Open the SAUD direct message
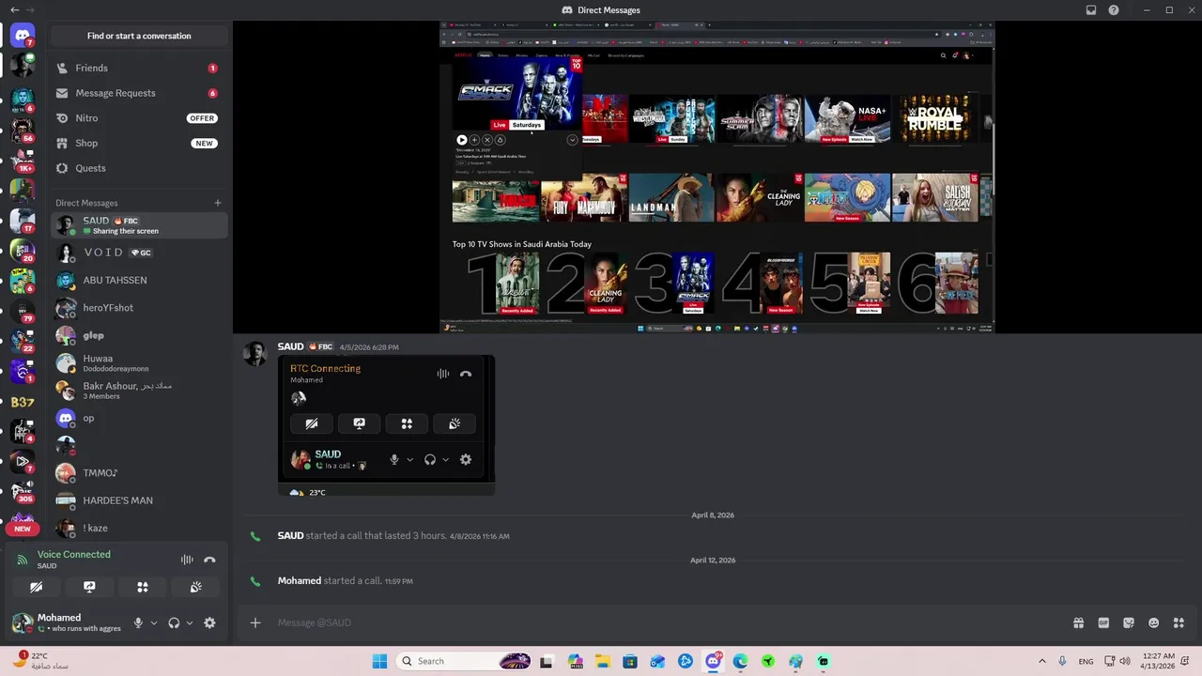Viewport: 1202px width, 676px height. 139,225
